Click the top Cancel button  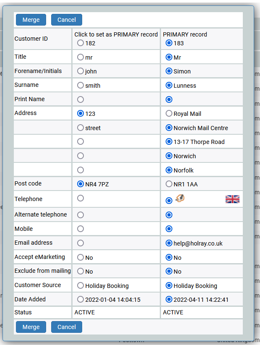click(67, 20)
